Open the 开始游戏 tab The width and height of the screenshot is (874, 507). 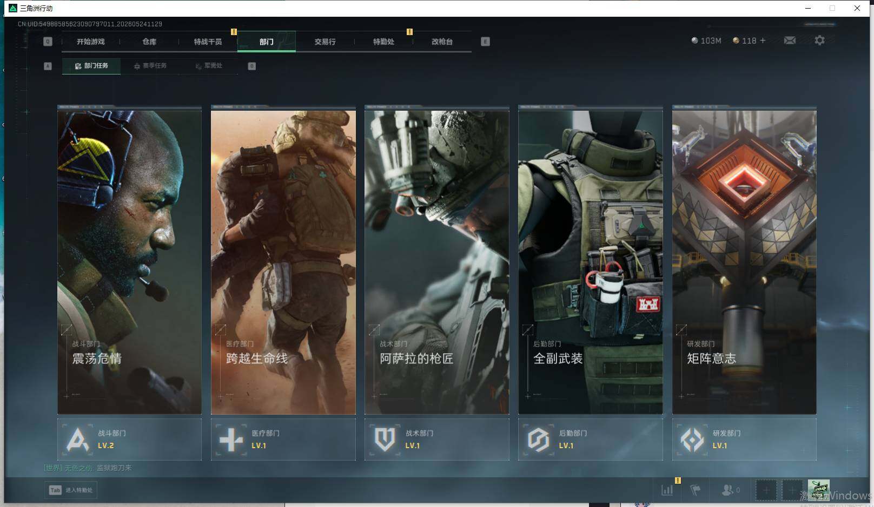click(x=90, y=42)
